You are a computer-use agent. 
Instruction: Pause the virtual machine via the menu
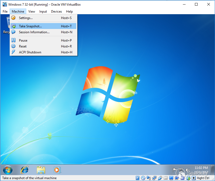(23, 40)
